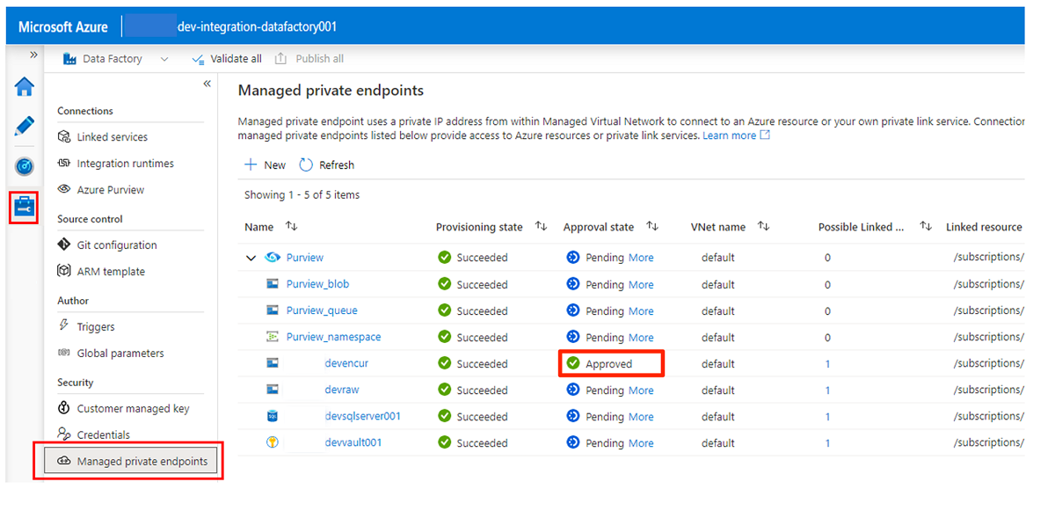Click More in Purview_queue row
The image size is (1055, 511).
641,311
